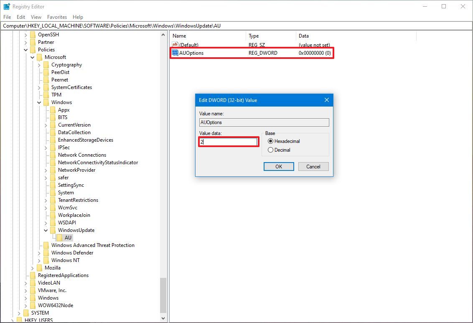The width and height of the screenshot is (473, 323).
Task: Click the SystemCertificates folder icon
Action: pos(46,87)
